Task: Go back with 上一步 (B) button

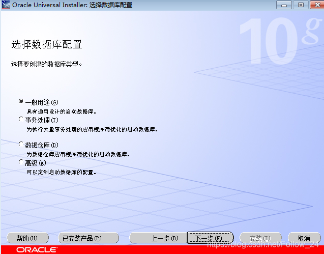Action: [x=158, y=238]
